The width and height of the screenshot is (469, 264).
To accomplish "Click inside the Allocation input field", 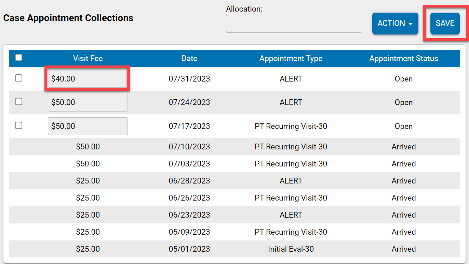I will [x=293, y=24].
